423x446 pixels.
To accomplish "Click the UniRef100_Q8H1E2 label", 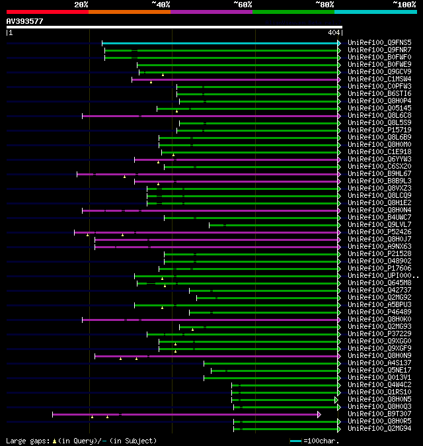I will point(379,202).
